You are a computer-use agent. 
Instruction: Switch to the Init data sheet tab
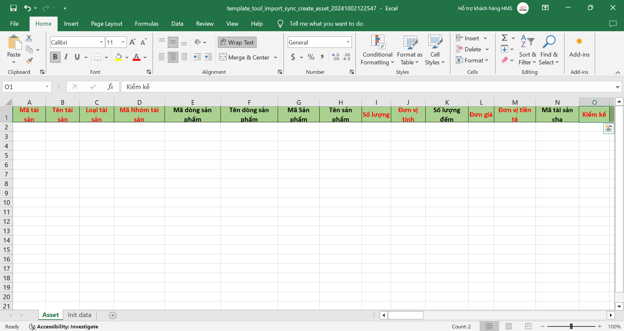(x=79, y=315)
